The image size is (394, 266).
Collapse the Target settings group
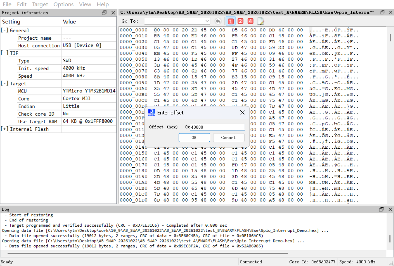coord(4,83)
